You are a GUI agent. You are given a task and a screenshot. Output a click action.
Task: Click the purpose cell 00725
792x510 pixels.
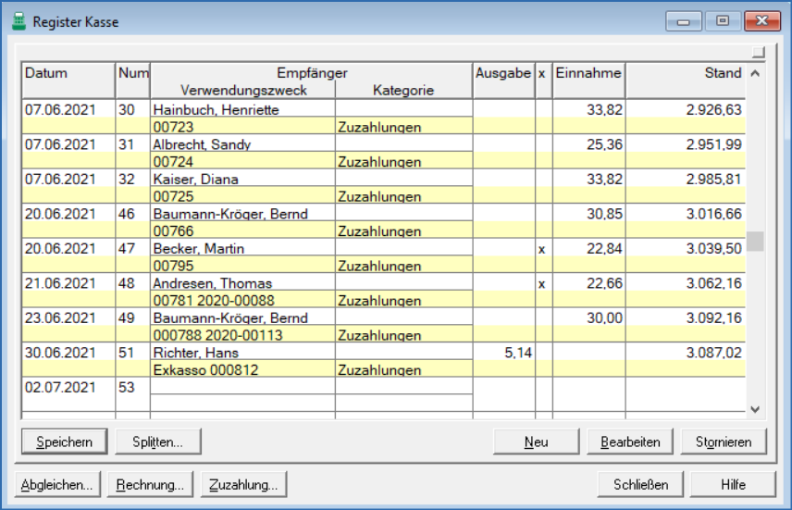[x=242, y=196]
